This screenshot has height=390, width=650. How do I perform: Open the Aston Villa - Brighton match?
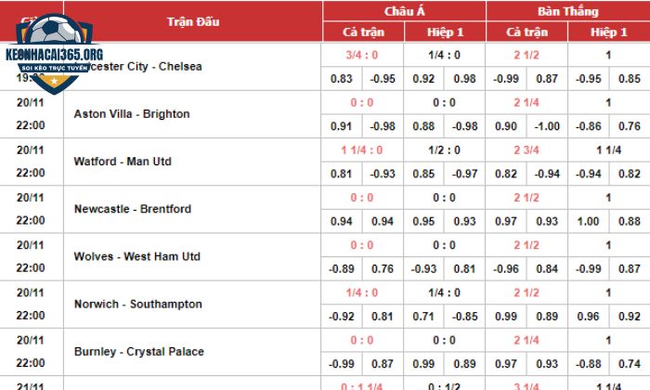click(132, 114)
